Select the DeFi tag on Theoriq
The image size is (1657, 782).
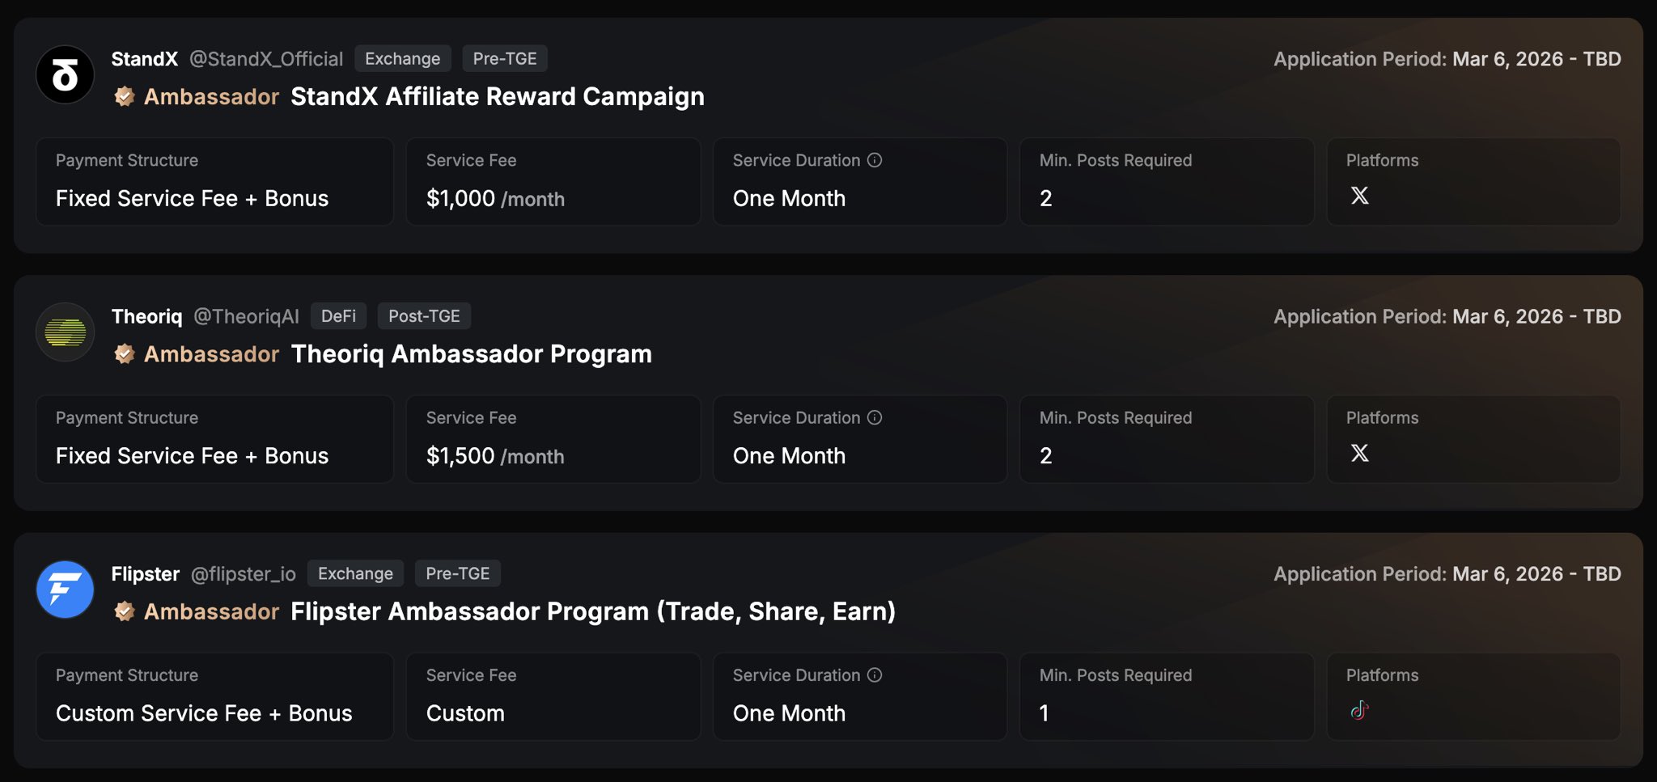[338, 316]
